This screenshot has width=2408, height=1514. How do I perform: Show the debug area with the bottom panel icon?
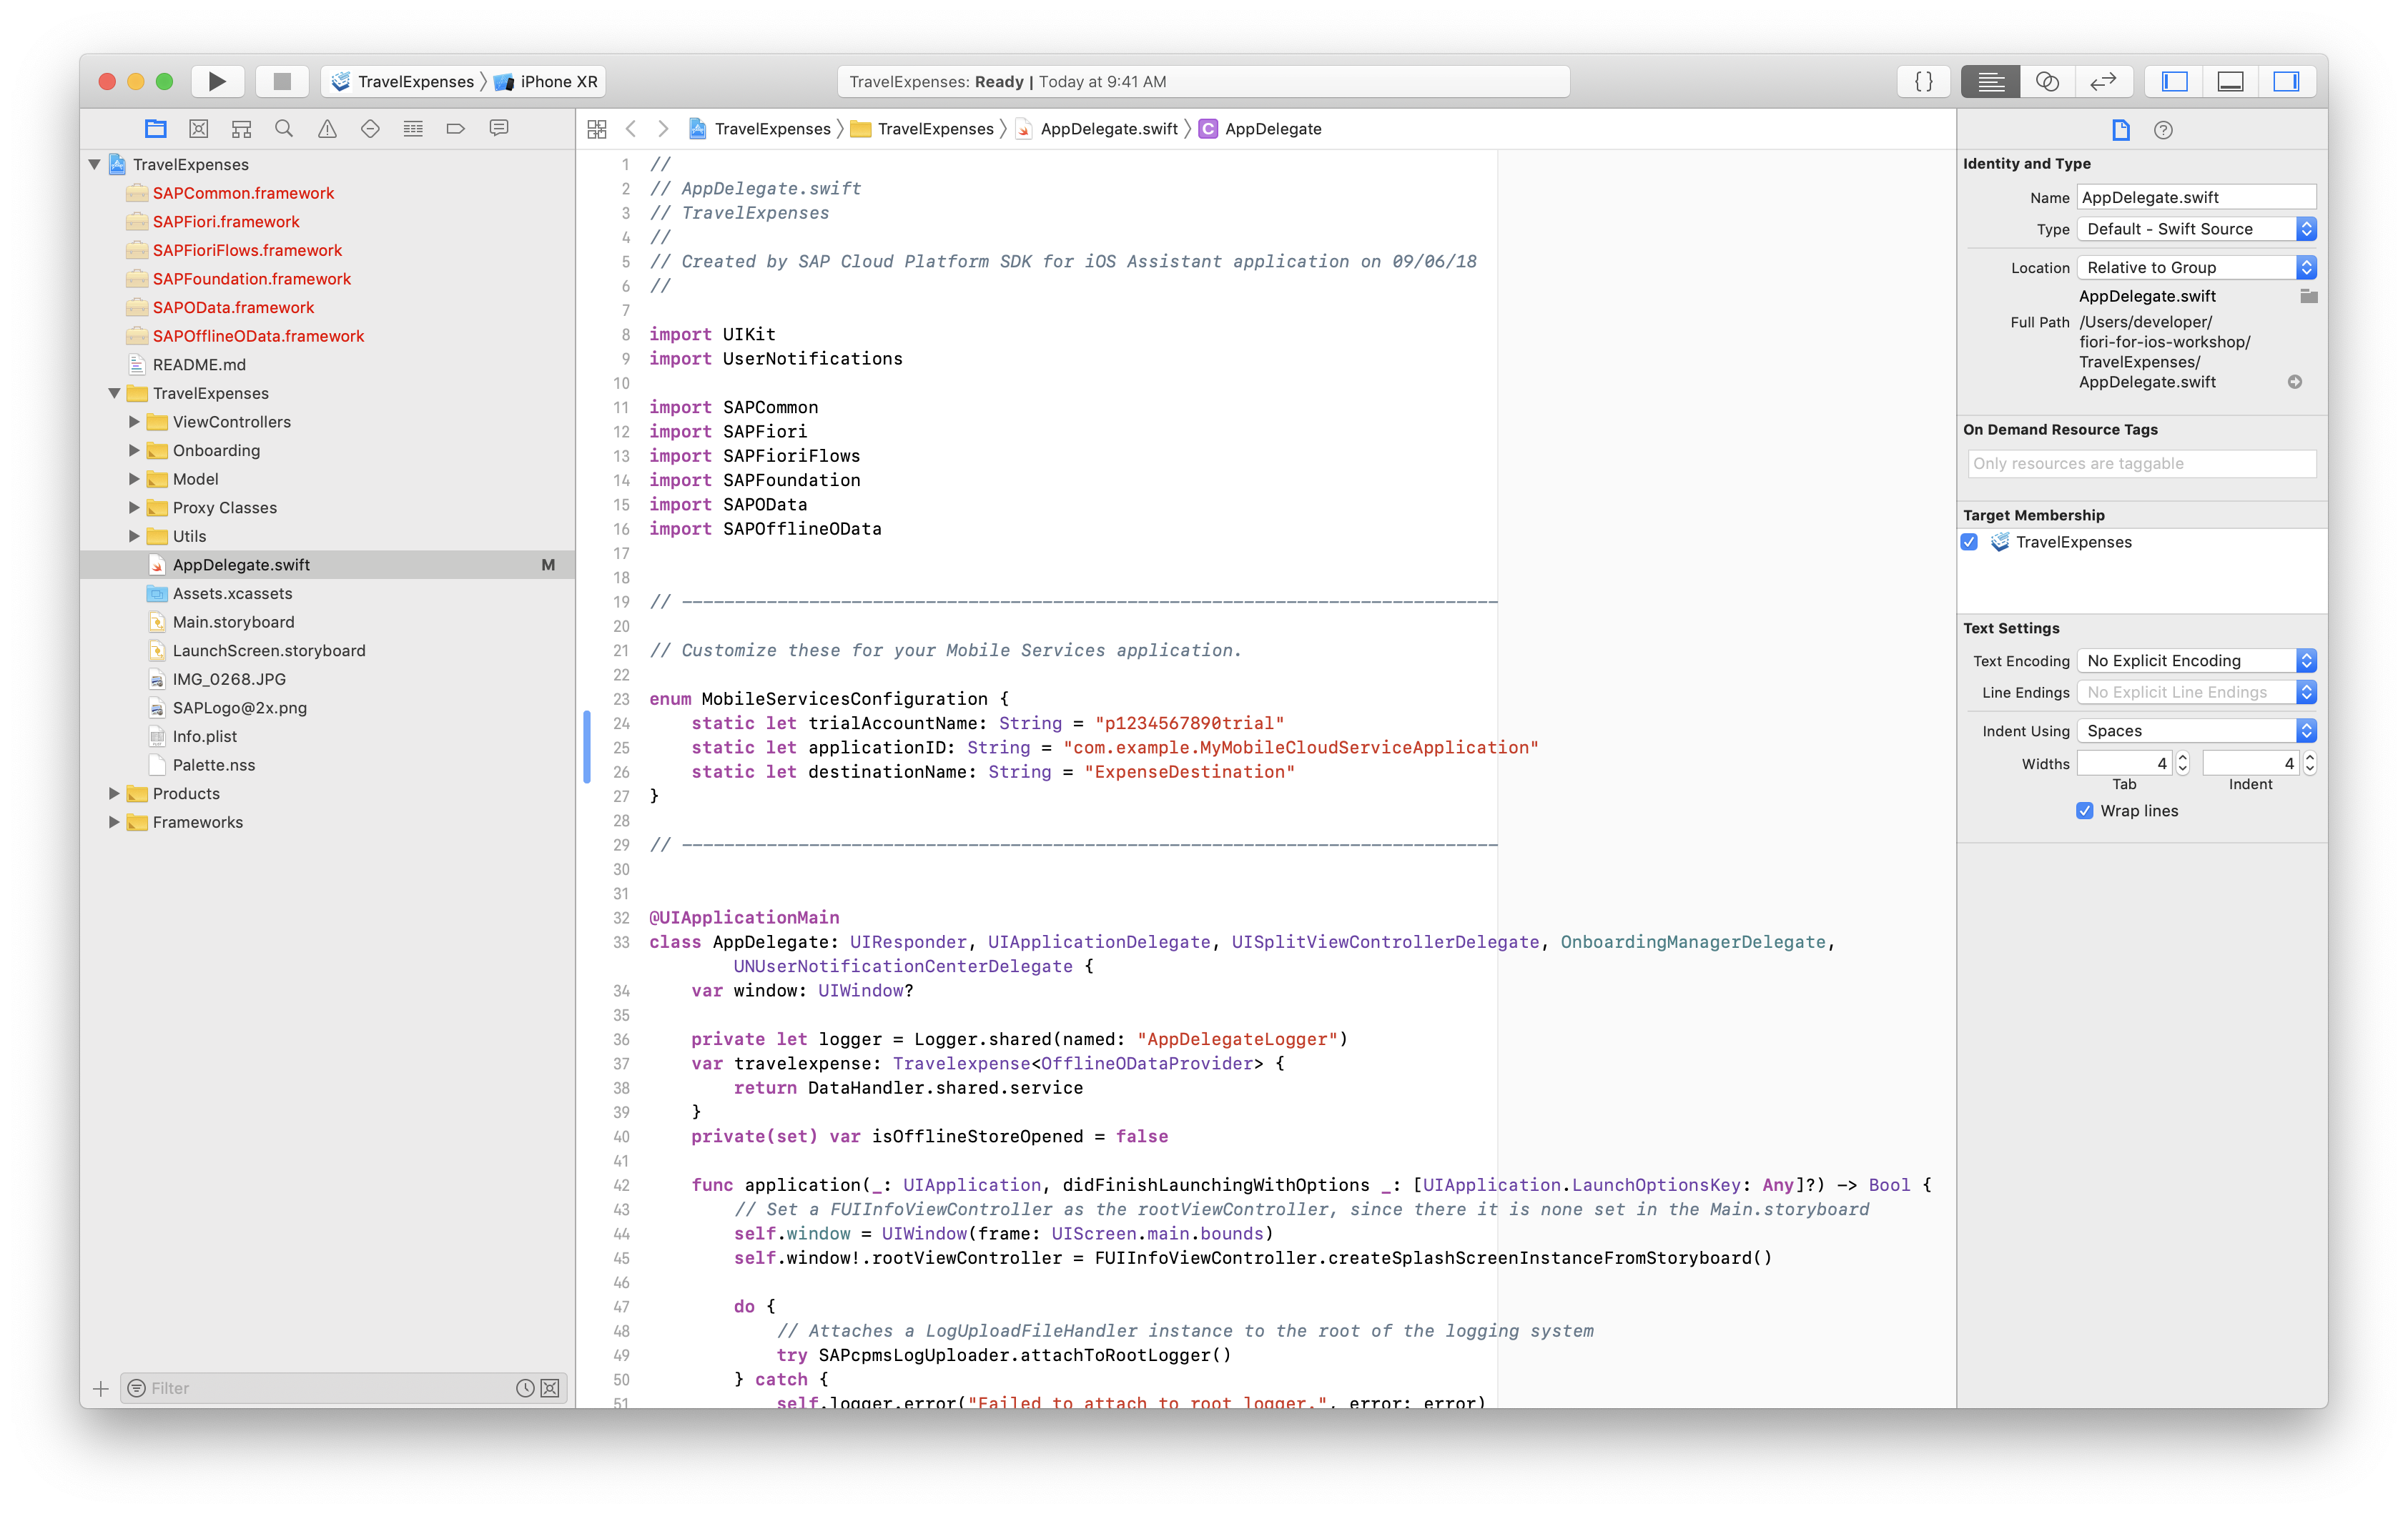[x=2230, y=81]
